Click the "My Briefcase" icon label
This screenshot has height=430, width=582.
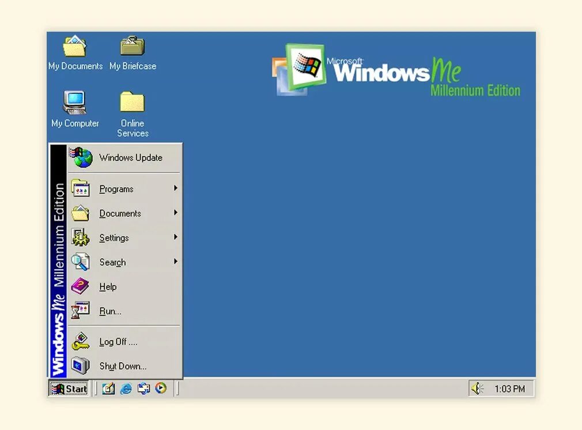point(133,66)
